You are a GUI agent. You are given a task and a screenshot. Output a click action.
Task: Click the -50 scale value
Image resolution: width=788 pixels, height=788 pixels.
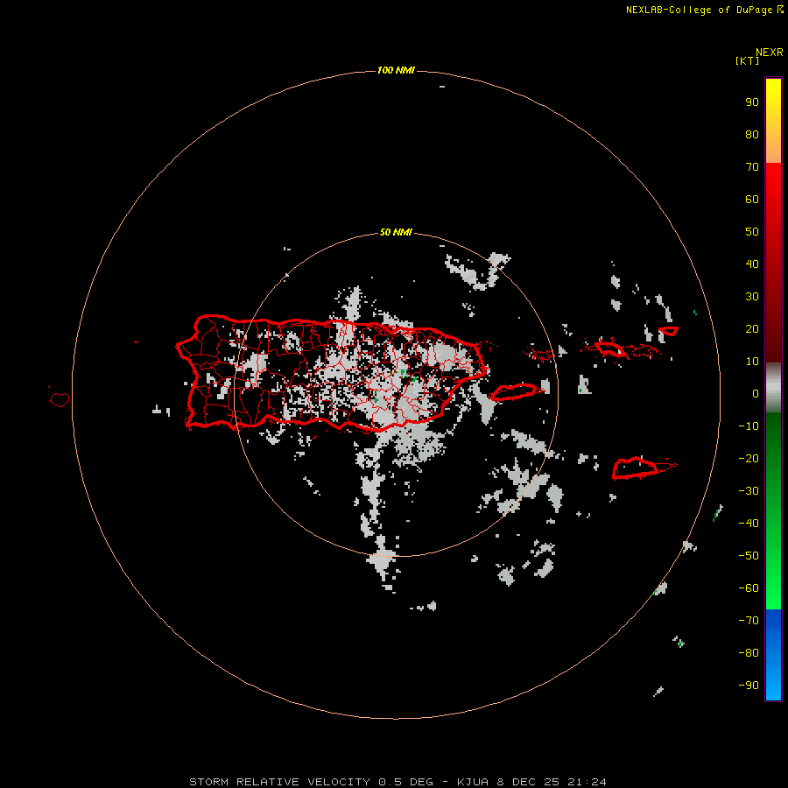pyautogui.click(x=749, y=555)
